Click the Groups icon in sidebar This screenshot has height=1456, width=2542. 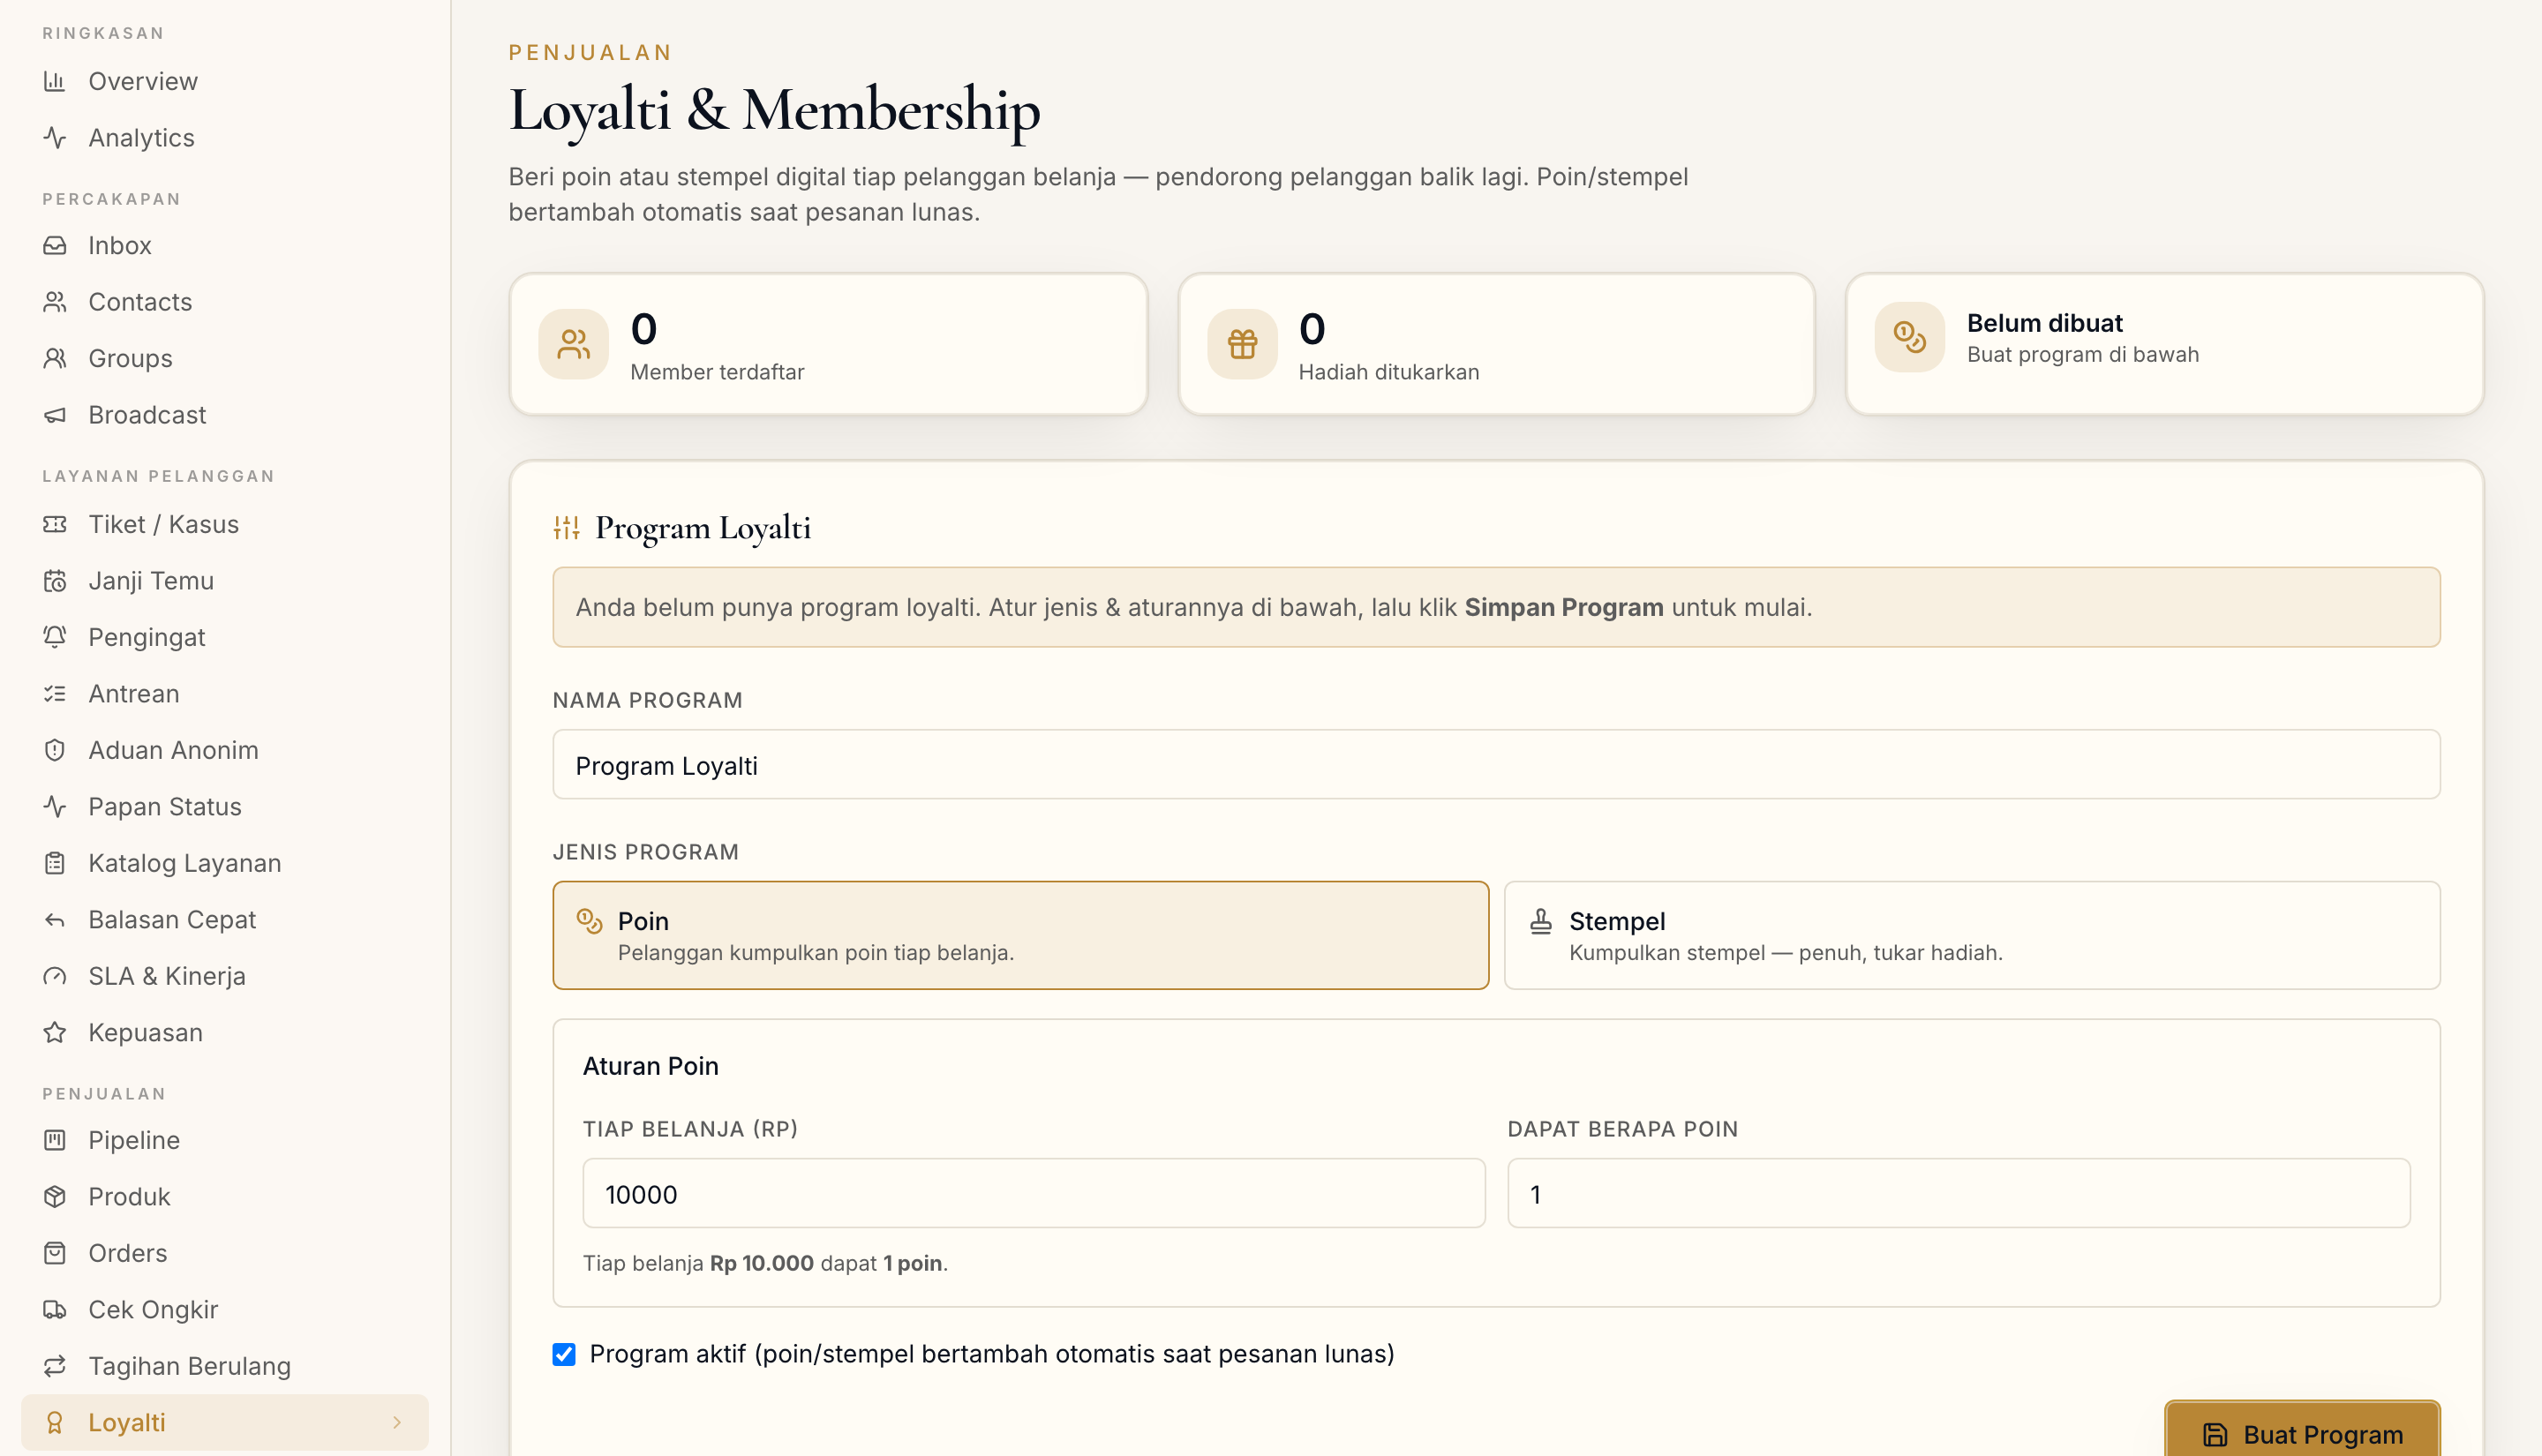click(x=55, y=358)
